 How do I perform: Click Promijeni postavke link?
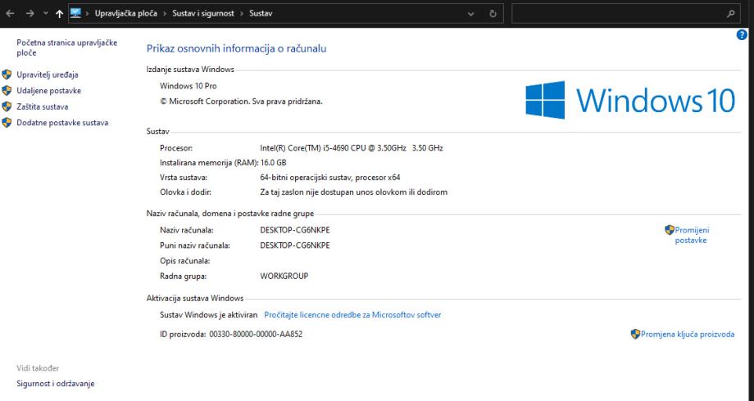pos(692,235)
